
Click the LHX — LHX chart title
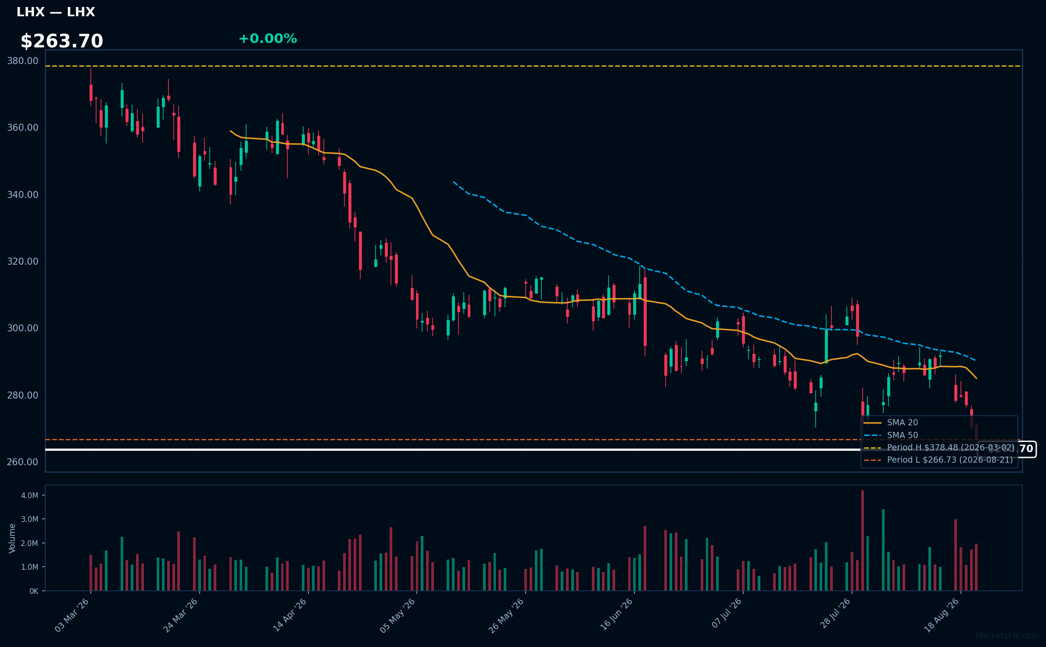tap(56, 12)
